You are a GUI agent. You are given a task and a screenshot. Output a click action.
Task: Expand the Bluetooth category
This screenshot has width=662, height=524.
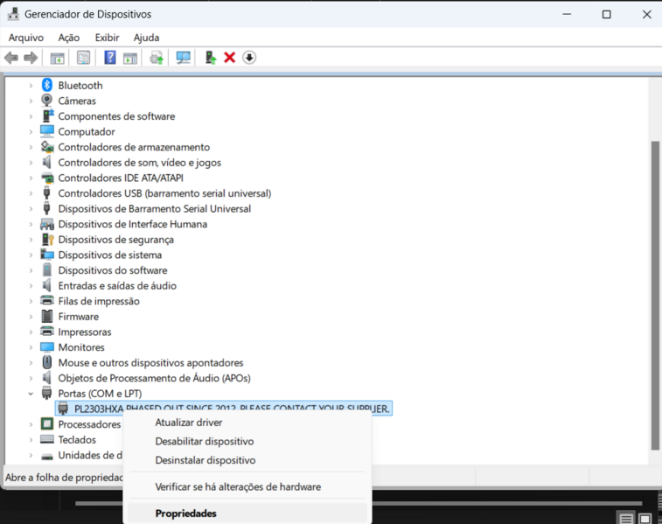(x=31, y=86)
